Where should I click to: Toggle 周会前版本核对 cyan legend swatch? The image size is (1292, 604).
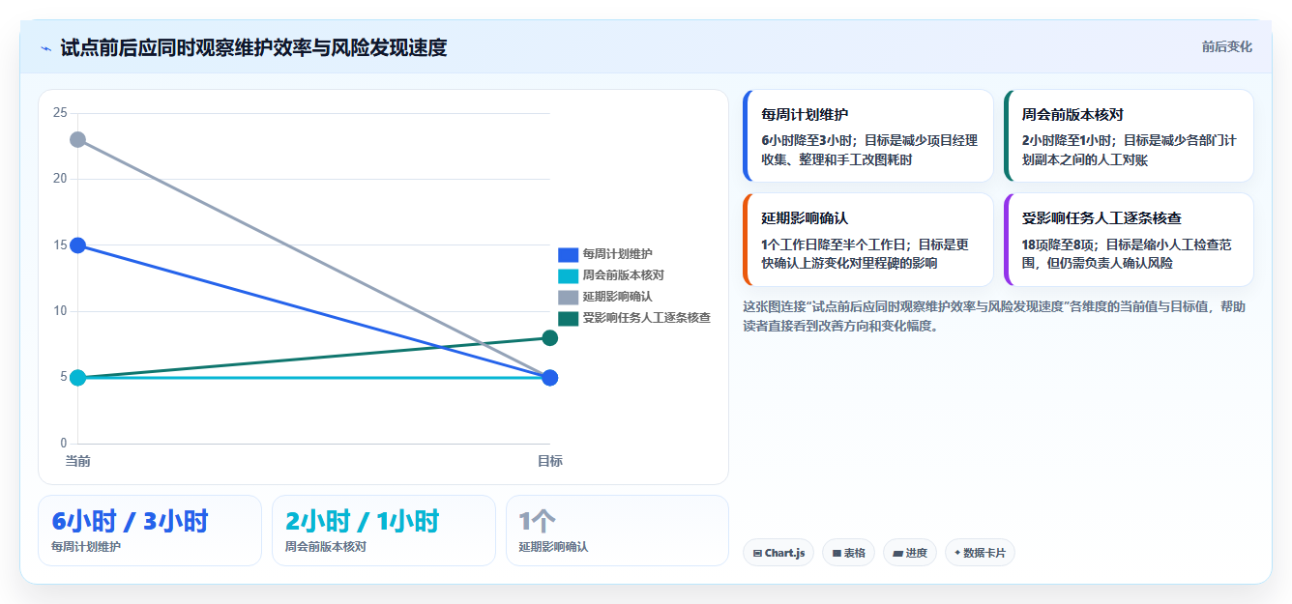pyautogui.click(x=568, y=275)
